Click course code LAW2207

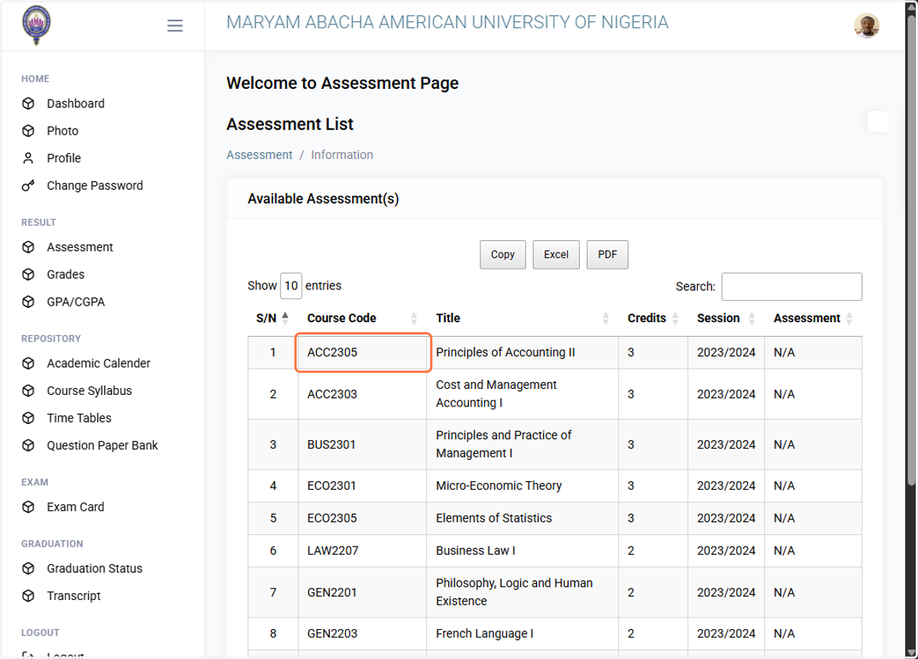pyautogui.click(x=333, y=551)
